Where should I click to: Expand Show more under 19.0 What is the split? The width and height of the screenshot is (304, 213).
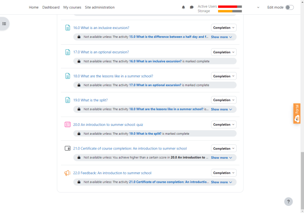(x=221, y=109)
